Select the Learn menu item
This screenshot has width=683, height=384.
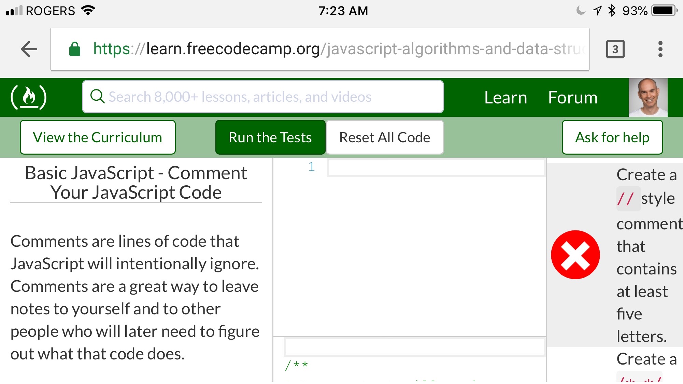pos(505,97)
